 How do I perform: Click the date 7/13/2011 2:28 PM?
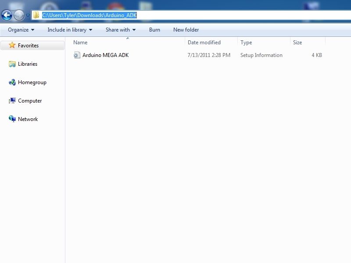point(209,55)
